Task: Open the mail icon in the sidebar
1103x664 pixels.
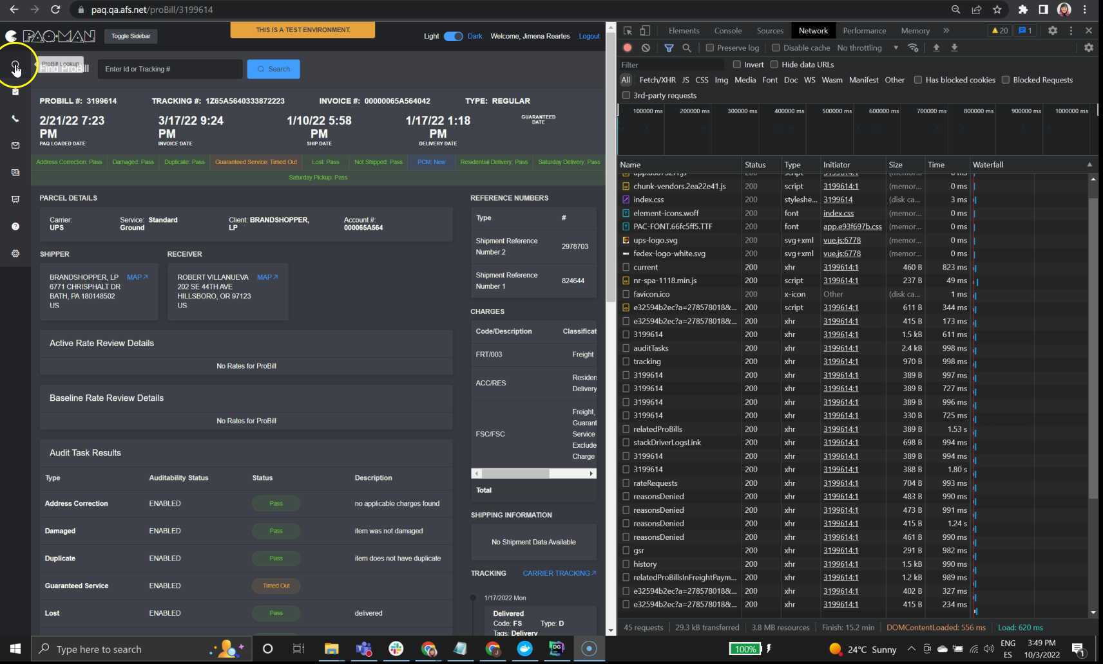Action: [15, 145]
